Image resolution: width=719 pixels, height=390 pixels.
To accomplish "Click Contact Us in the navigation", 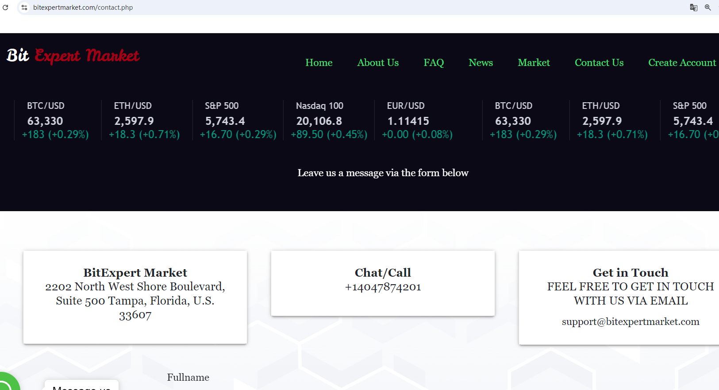I will 599,63.
